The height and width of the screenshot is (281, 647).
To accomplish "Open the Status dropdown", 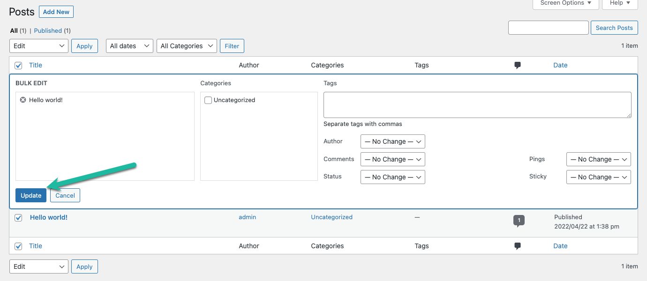I will coord(392,177).
